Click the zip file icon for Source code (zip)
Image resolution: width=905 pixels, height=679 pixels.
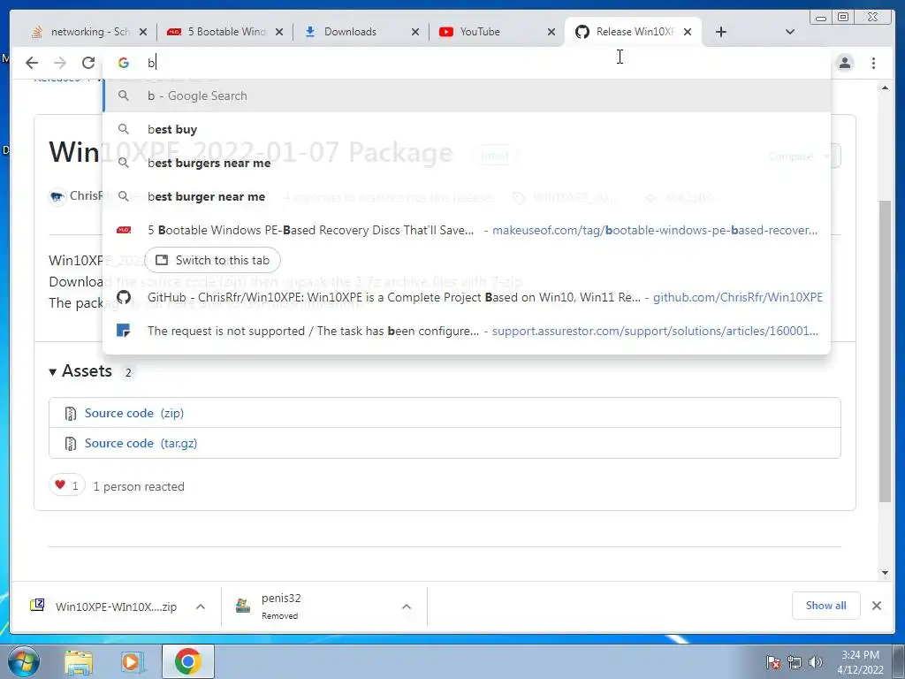click(x=71, y=414)
